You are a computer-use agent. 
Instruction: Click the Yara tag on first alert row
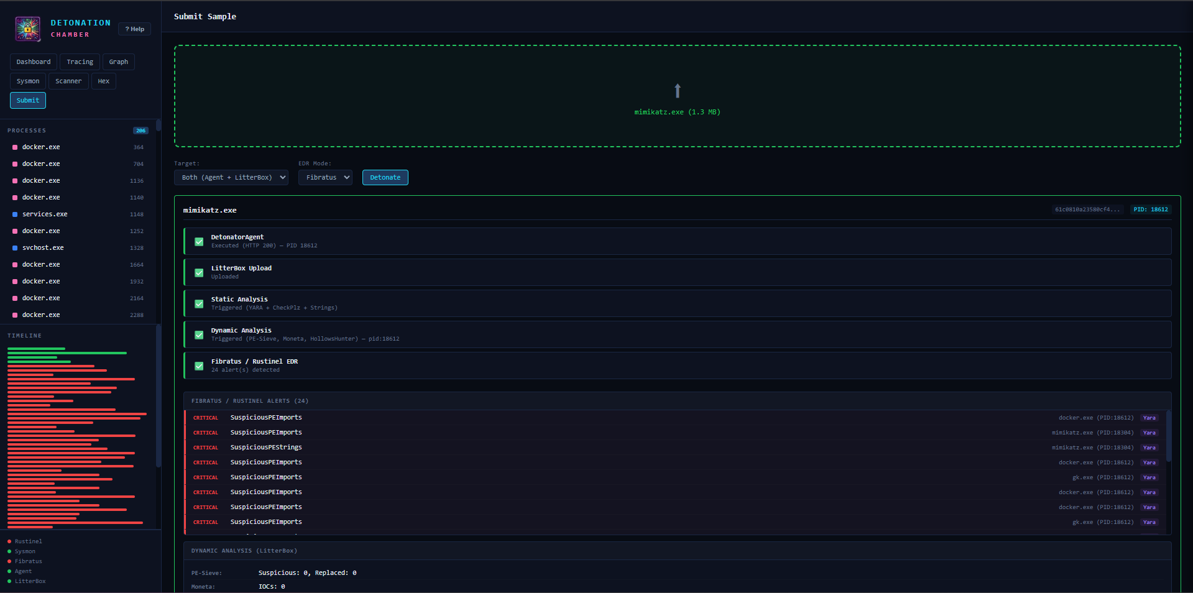pos(1149,418)
